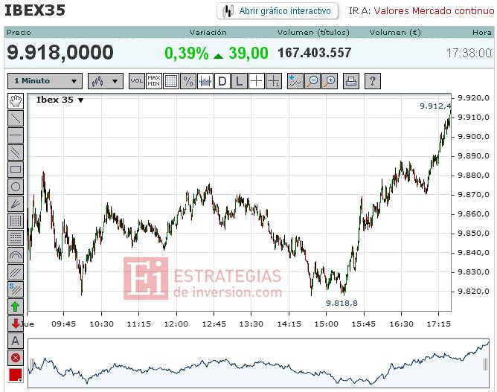Click the 9.920,0 price axis label

click(473, 98)
